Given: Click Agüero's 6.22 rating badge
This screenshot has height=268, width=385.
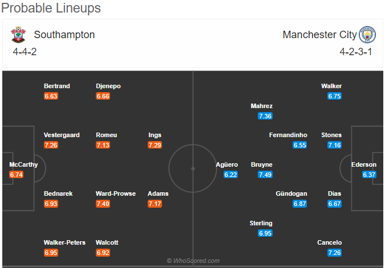Looking at the screenshot, I should 230,175.
